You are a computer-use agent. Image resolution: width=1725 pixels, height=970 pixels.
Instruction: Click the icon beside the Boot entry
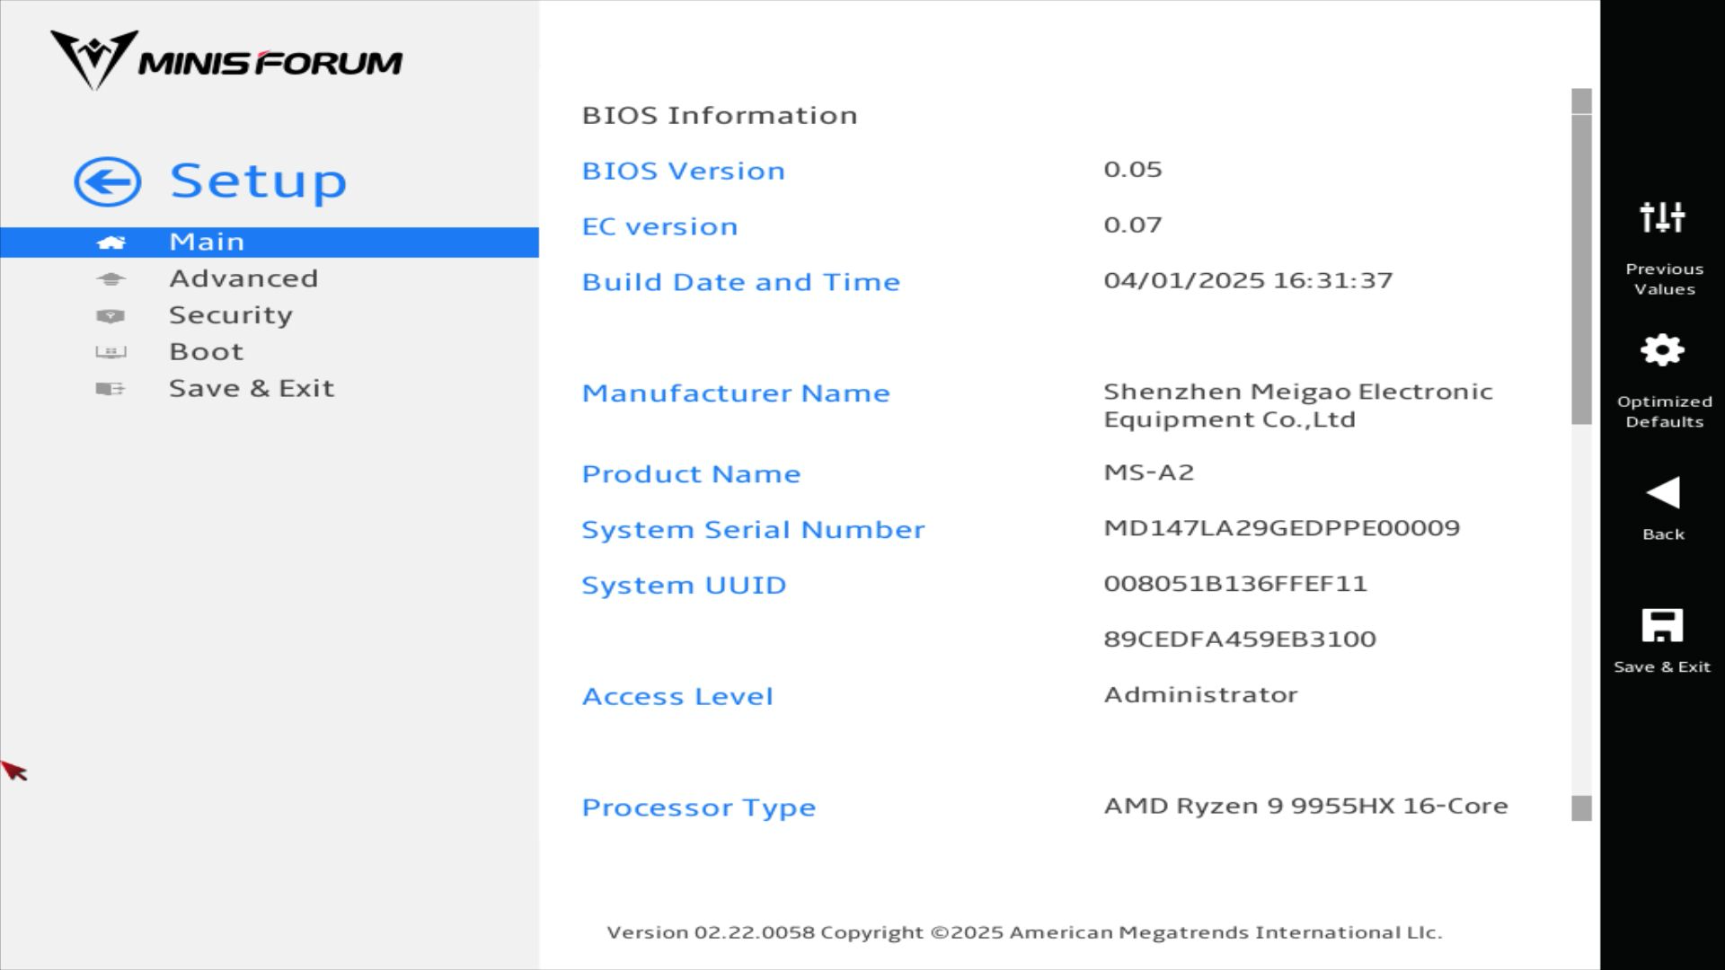click(x=111, y=352)
